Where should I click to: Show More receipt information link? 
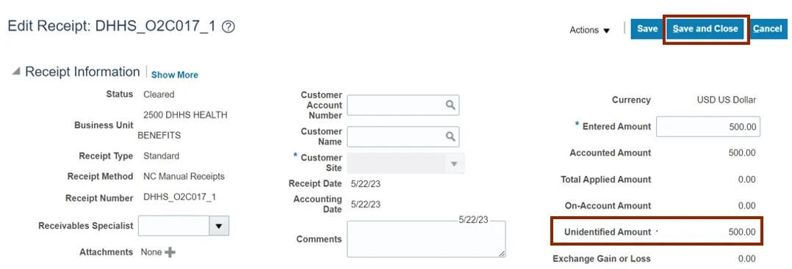[x=175, y=75]
